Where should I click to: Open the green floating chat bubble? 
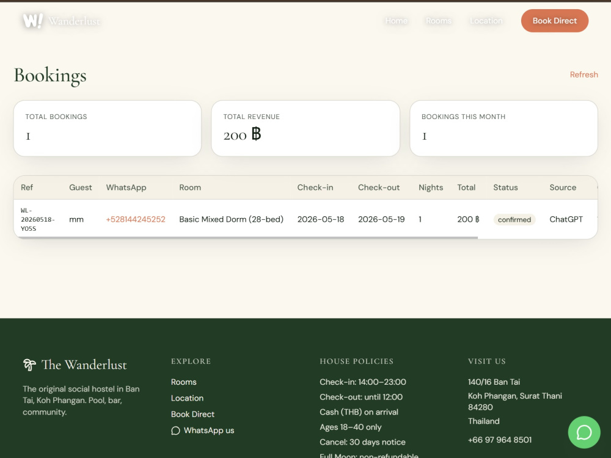pyautogui.click(x=584, y=432)
